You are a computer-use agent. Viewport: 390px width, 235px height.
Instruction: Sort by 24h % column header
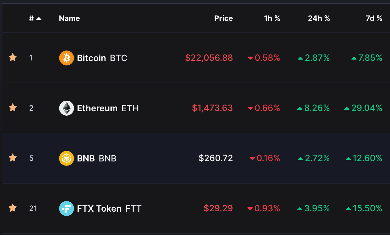(319, 18)
